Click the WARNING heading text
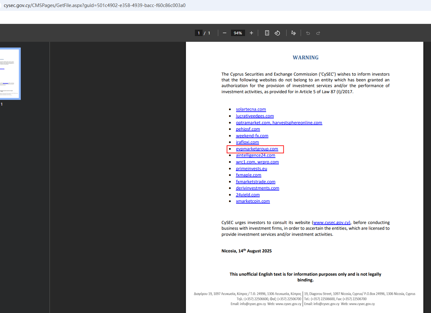This screenshot has width=431, height=313. (305, 58)
